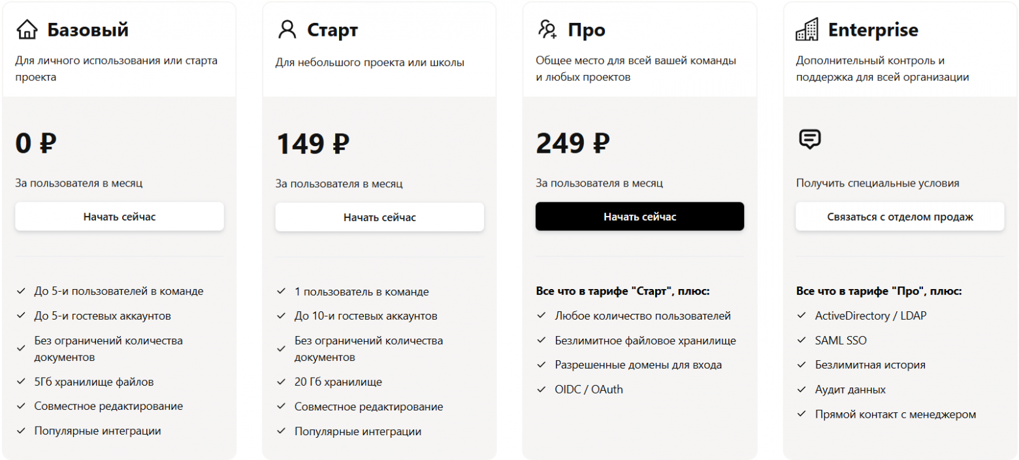Click checkmark beside OIDC / OAuth
Screen dimensions: 1019x460
click(x=541, y=390)
